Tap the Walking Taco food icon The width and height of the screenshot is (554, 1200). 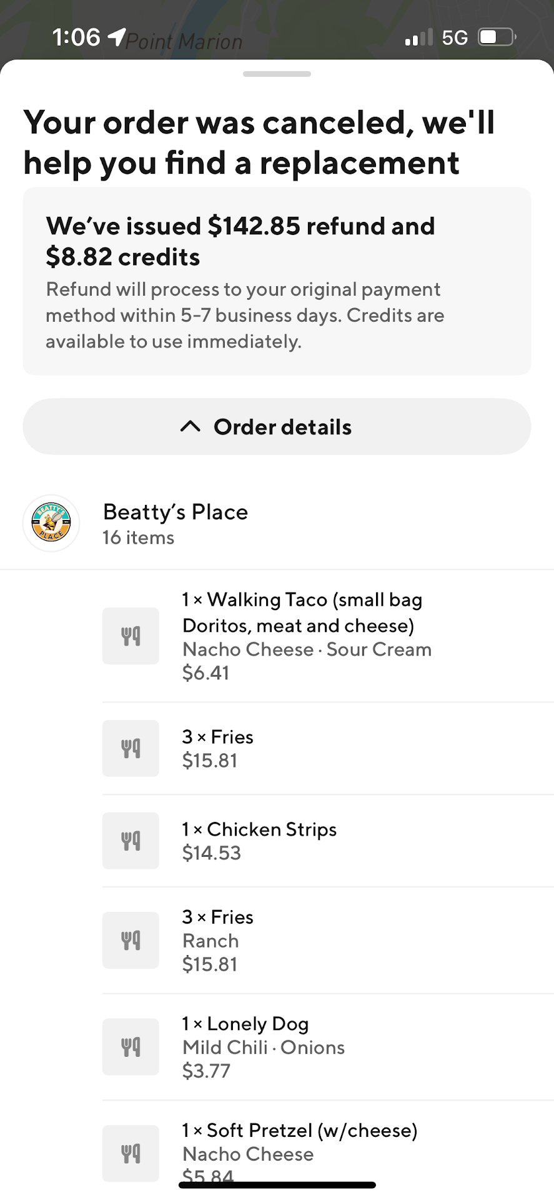(131, 636)
